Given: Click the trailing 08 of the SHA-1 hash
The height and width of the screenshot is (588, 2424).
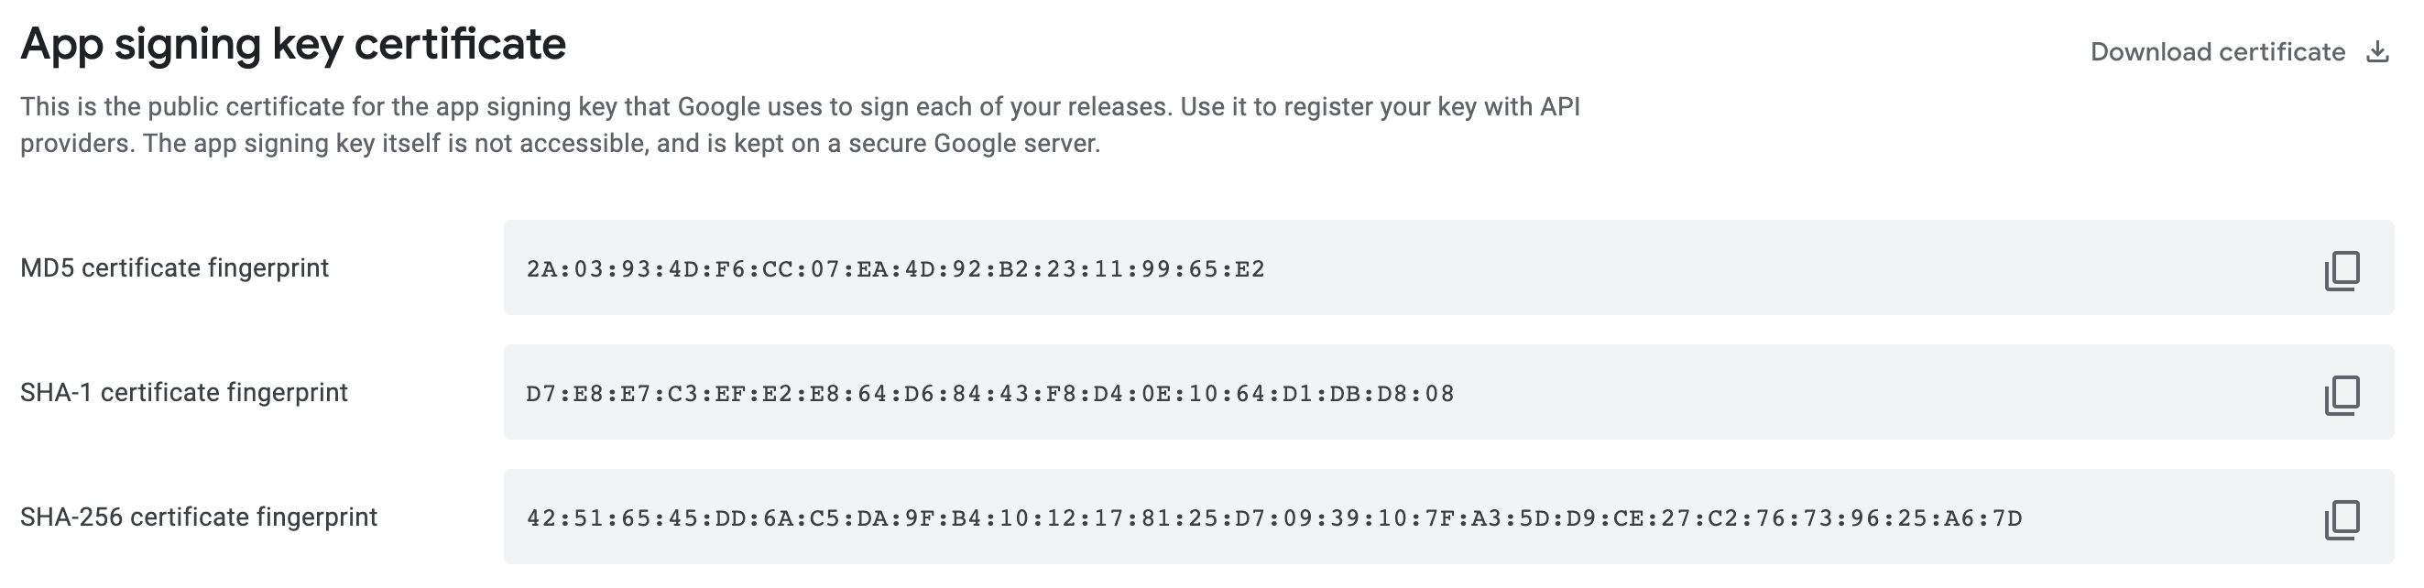Looking at the screenshot, I should 1439,394.
